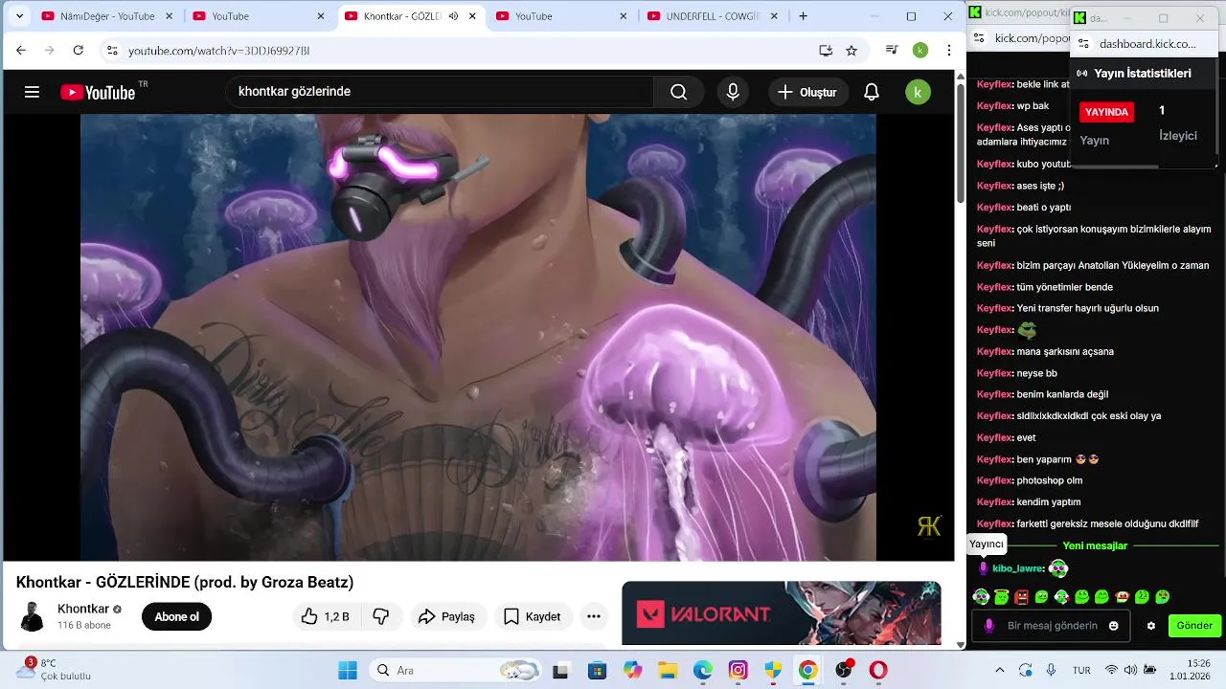The width and height of the screenshot is (1226, 689).
Task: Open Opera browser from taskbar
Action: pyautogui.click(x=878, y=670)
